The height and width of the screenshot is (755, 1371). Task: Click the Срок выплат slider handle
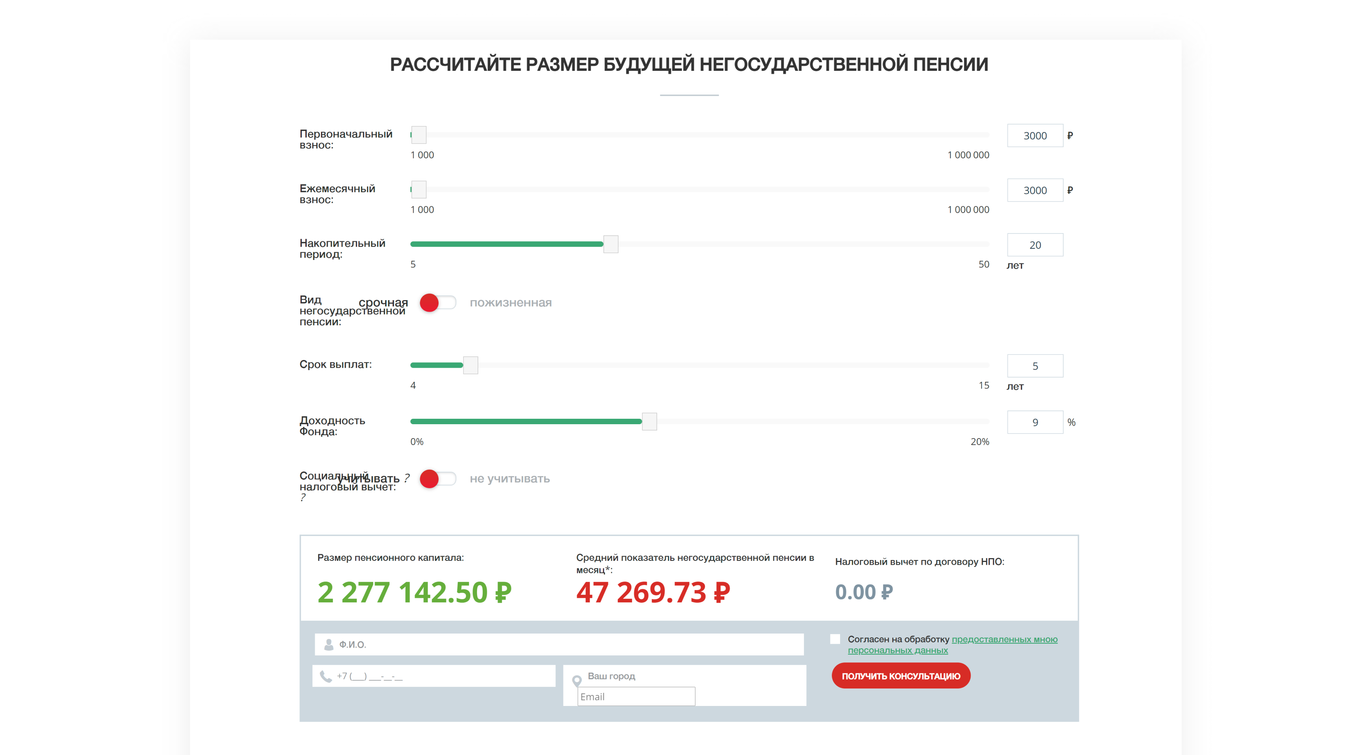tap(471, 365)
